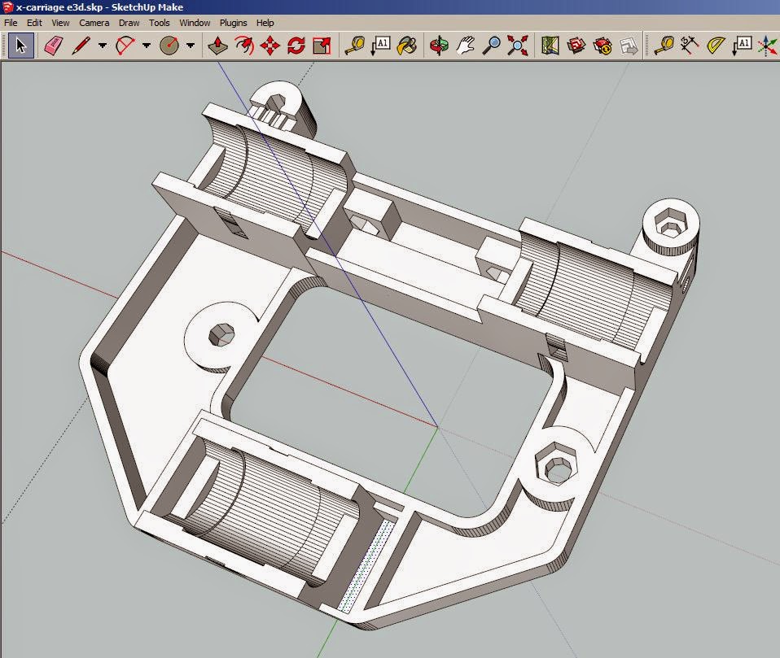
Task: Select the Tape Measure beside Dimensions tool
Action: point(664,46)
